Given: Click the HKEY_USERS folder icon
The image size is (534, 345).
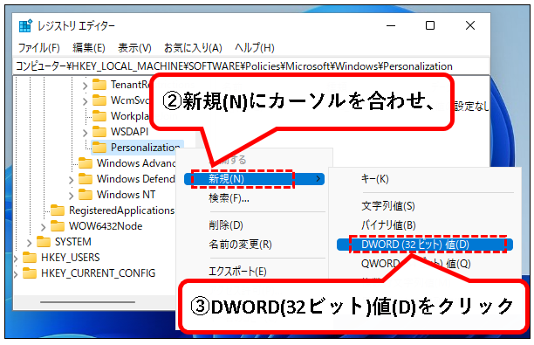Looking at the screenshot, I should (30, 258).
